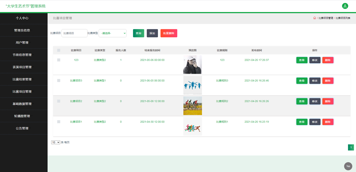The width and height of the screenshot is (356, 172).
Task: Click the cyclists thumbnail of 比赛项目2
Action: 192,106
